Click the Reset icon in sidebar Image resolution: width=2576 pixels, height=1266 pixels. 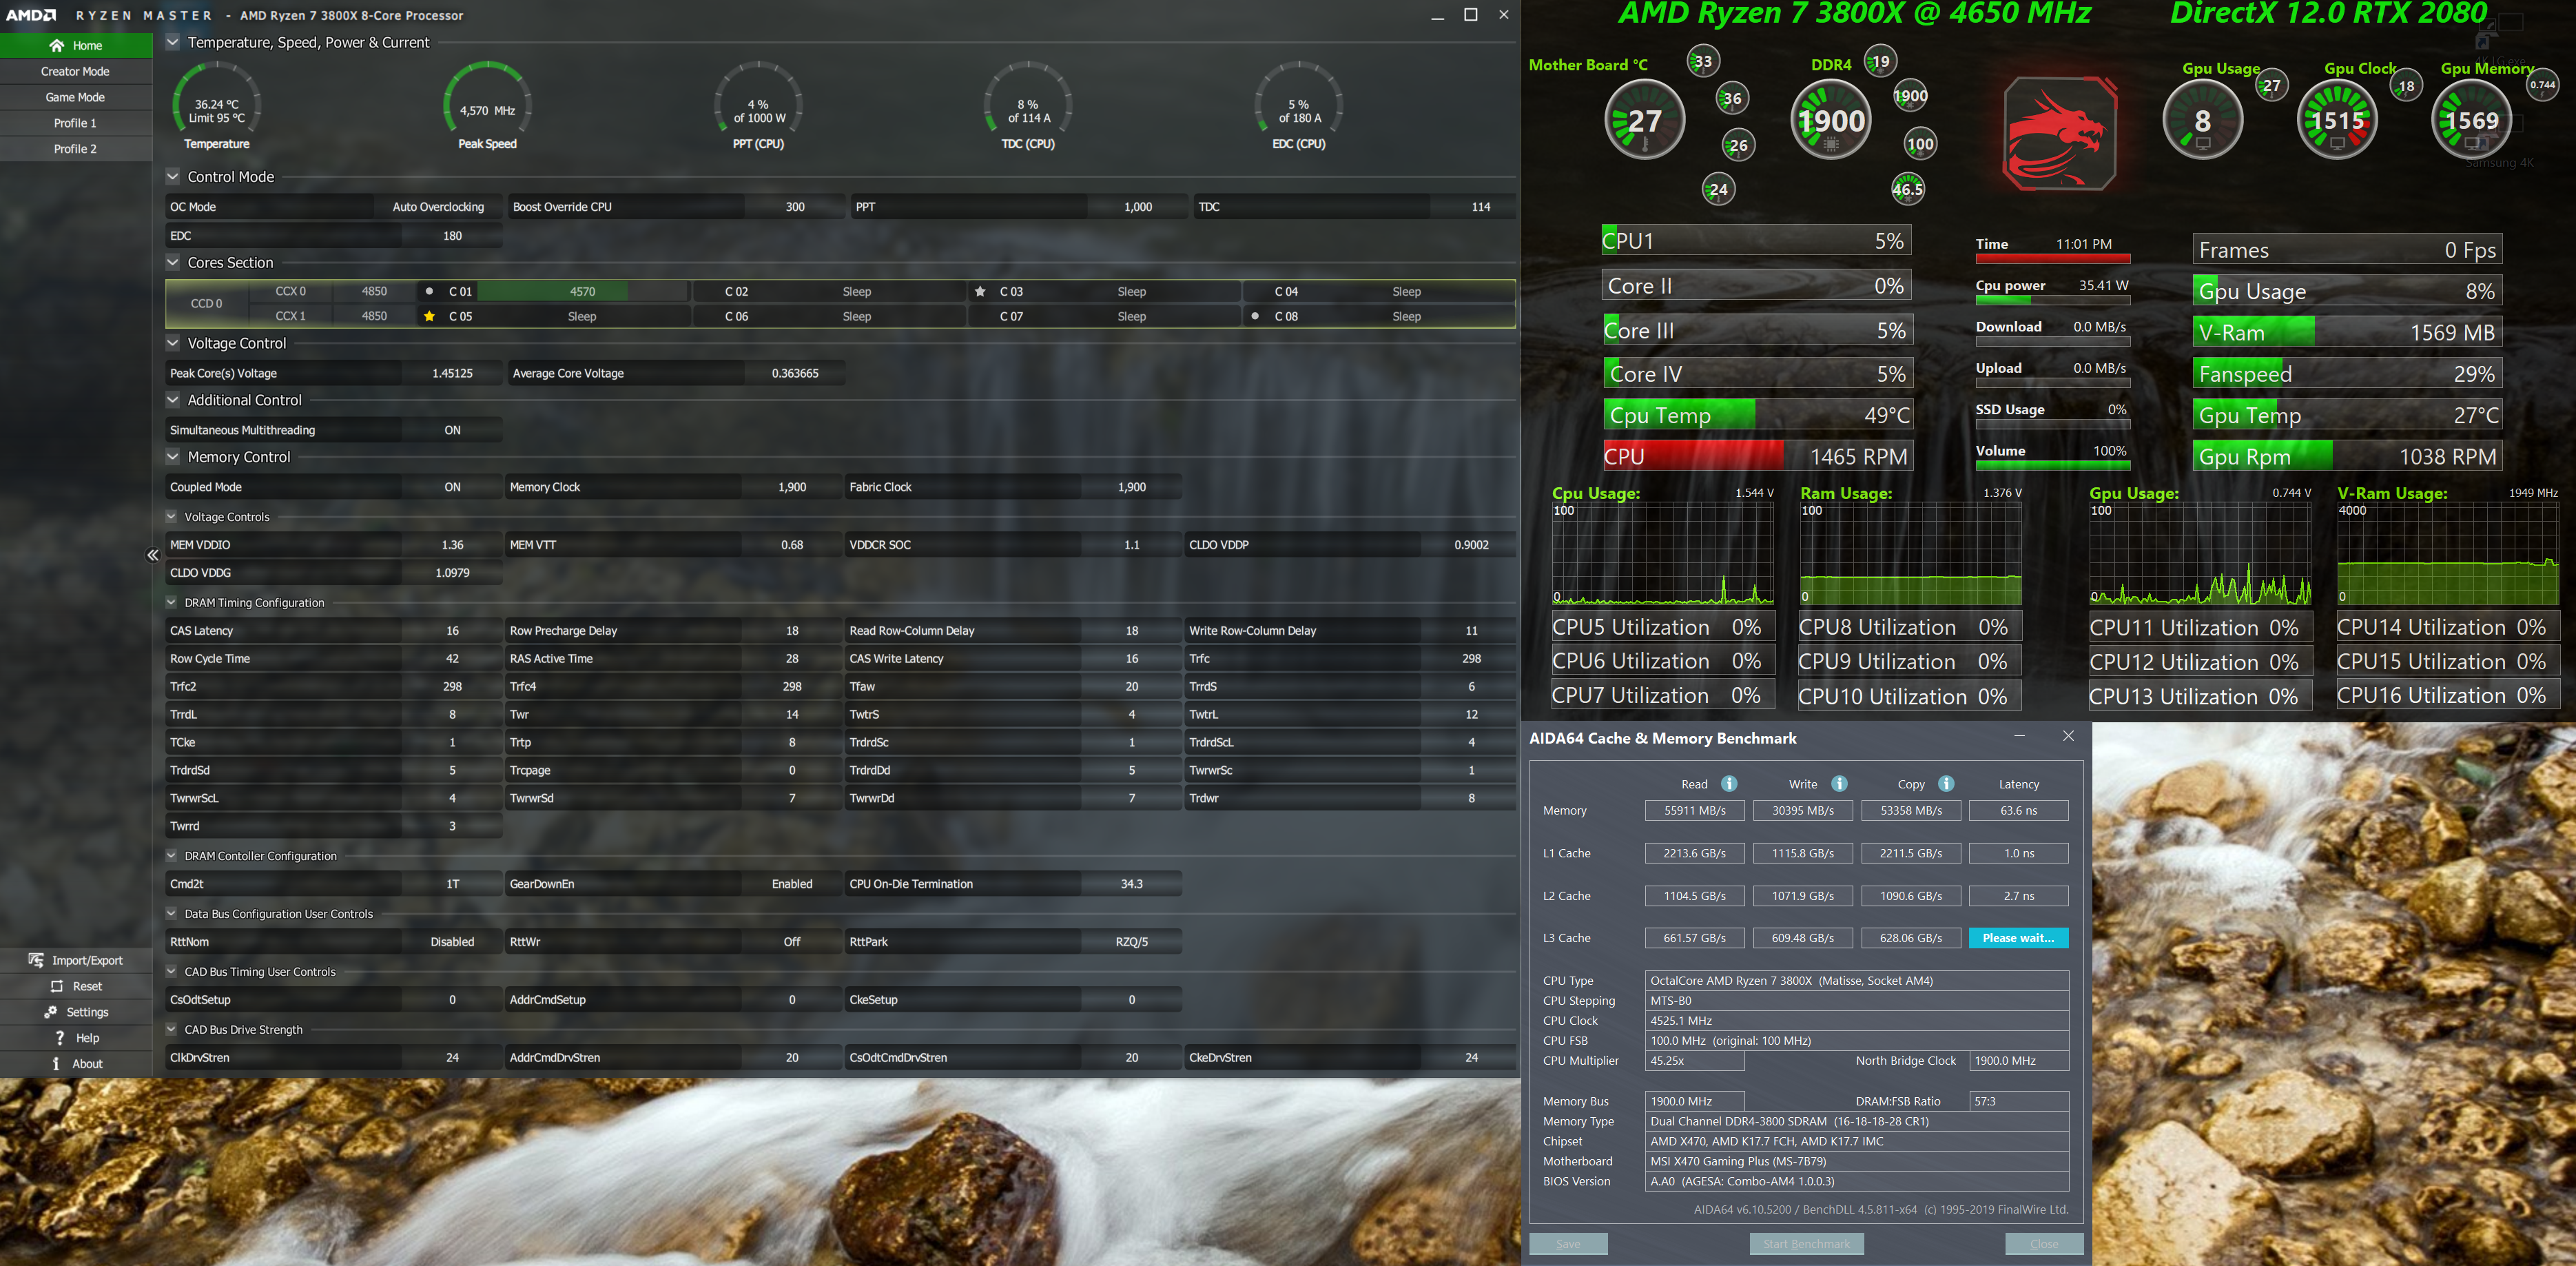tap(57, 986)
